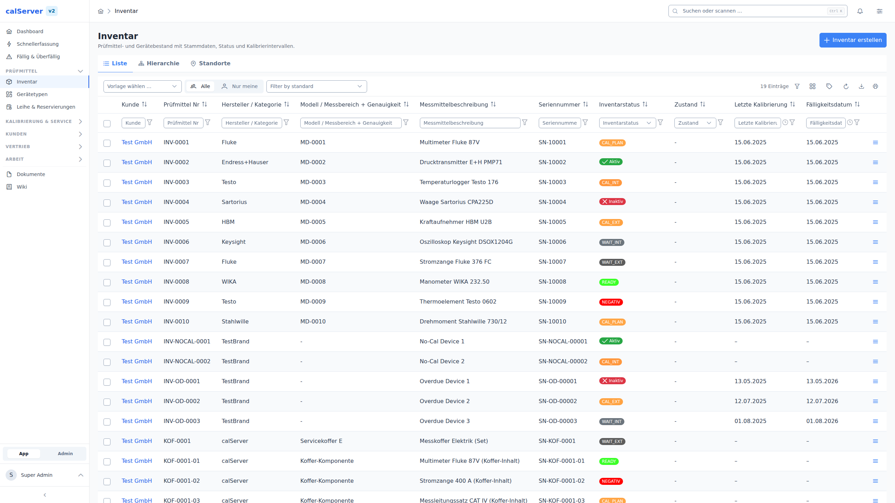Click NEGATIV status badge for INV-0009
Viewport: 895px width, 503px height.
(x=611, y=302)
